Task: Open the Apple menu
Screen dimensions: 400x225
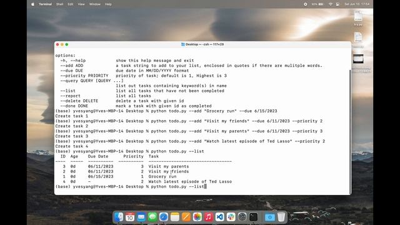Action: pos(32,4)
